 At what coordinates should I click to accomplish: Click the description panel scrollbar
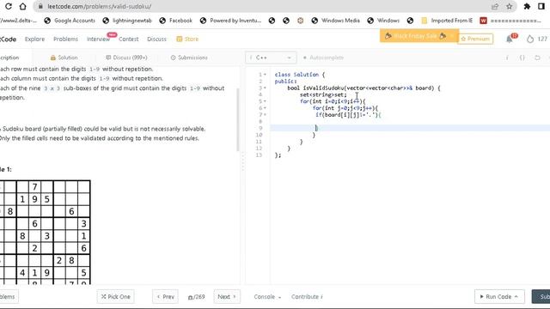click(238, 119)
